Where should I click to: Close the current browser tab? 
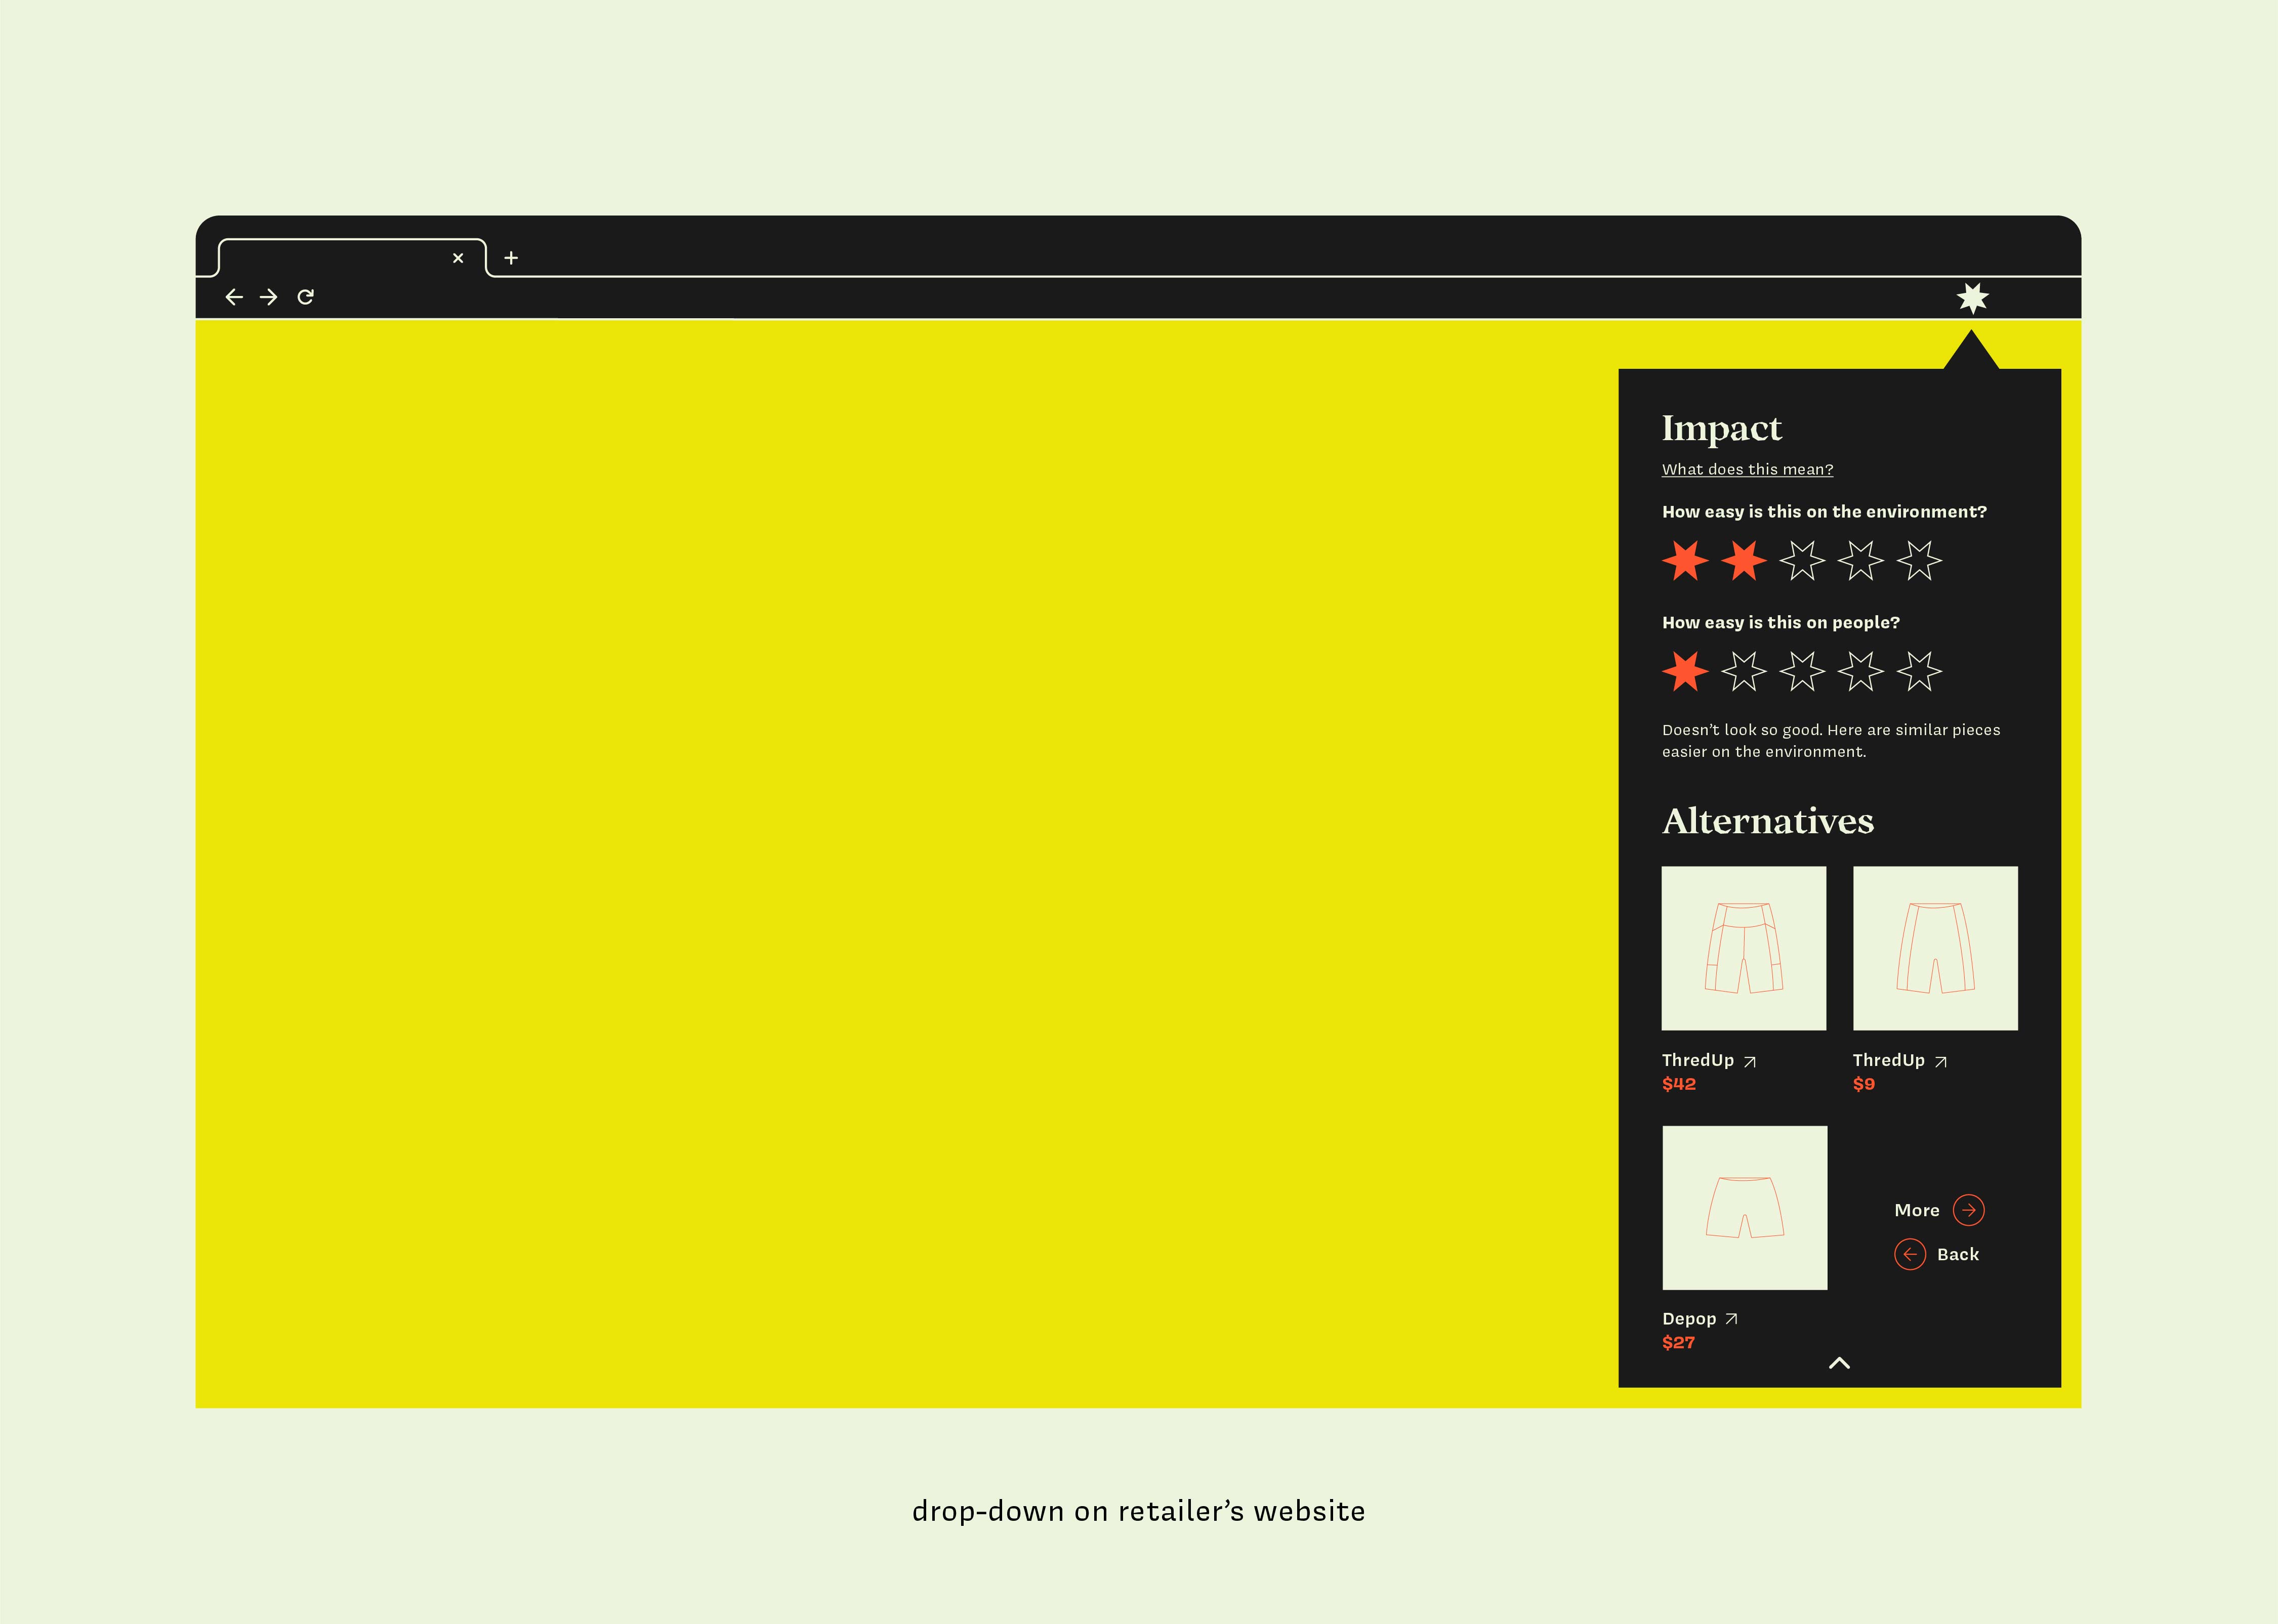458,258
